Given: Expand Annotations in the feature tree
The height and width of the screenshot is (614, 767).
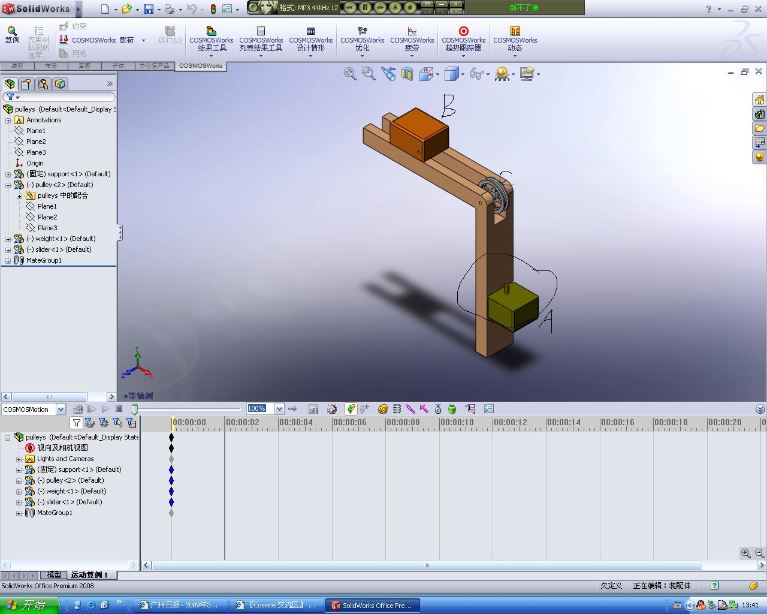Looking at the screenshot, I should (x=8, y=120).
